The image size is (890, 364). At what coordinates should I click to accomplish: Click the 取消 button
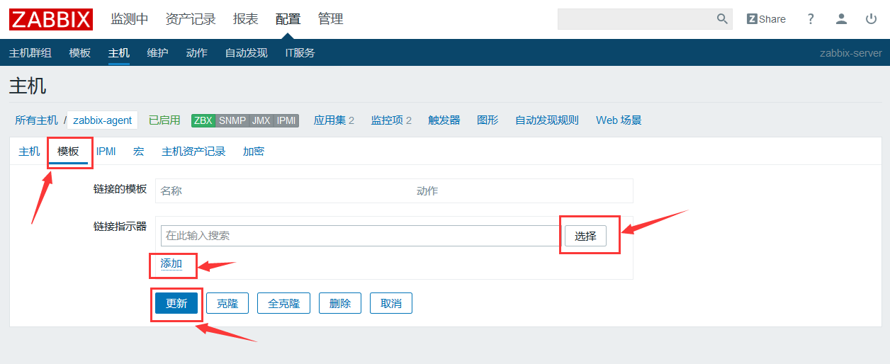coord(391,304)
